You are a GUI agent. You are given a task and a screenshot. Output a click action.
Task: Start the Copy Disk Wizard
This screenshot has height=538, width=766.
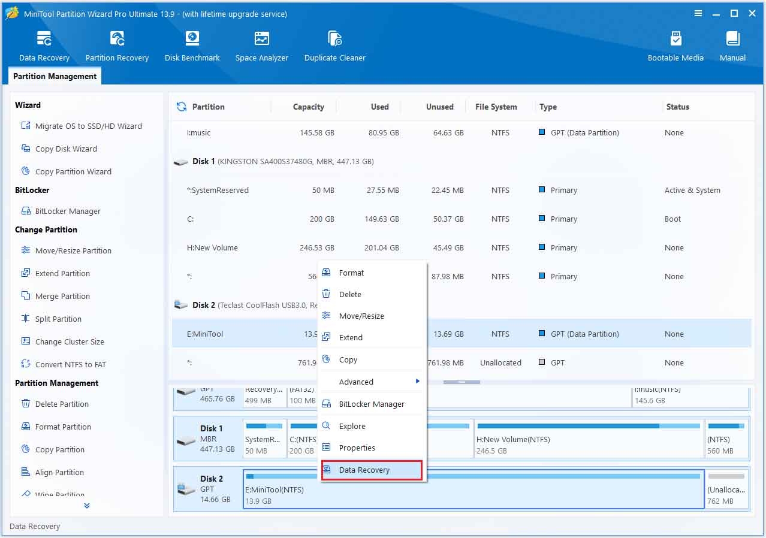click(x=59, y=149)
